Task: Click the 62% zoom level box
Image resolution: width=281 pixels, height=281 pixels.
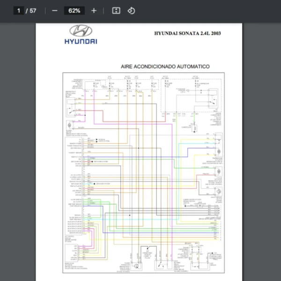Action: click(x=74, y=10)
